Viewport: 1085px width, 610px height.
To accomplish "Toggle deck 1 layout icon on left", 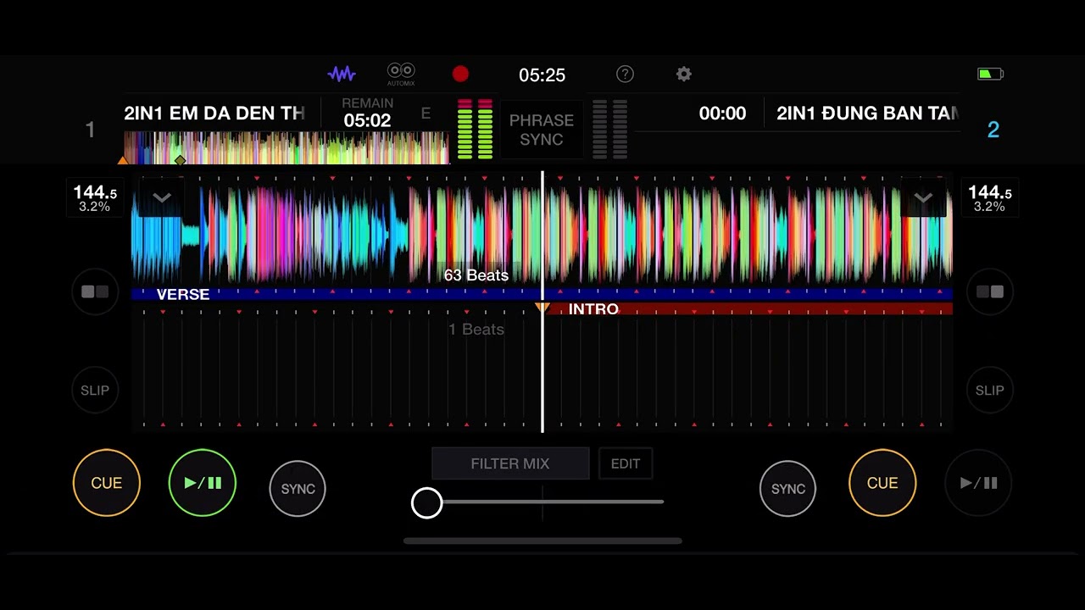I will [x=95, y=292].
